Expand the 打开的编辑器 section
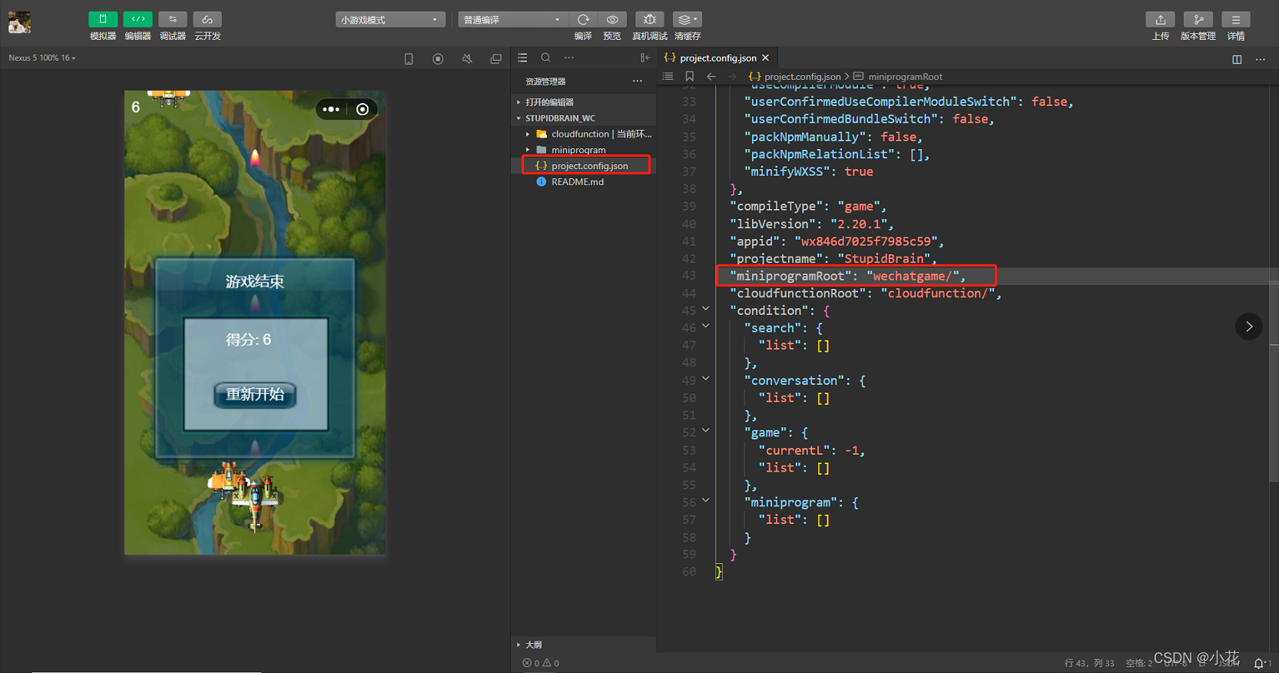Viewport: 1279px width, 673px height. click(584, 102)
